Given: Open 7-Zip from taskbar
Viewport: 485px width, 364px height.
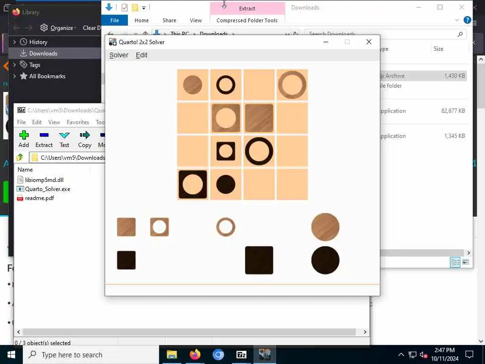Looking at the screenshot, I should (x=241, y=355).
